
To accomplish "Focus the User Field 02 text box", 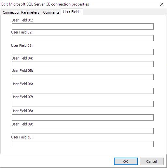I will coord(83,38).
